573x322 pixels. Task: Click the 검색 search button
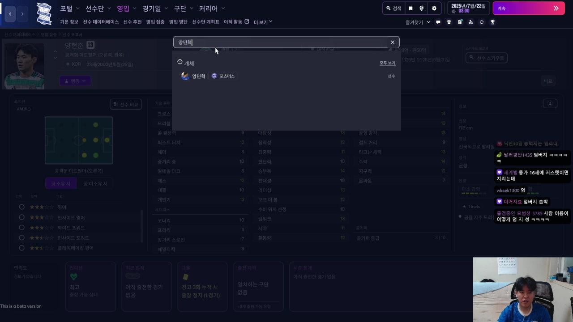pyautogui.click(x=393, y=8)
